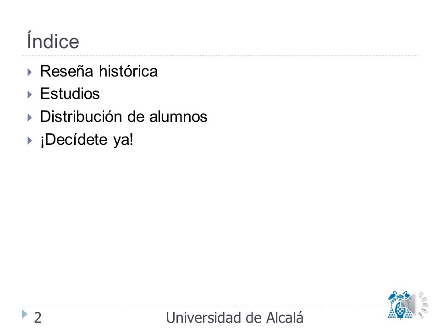Image resolution: width=440 pixels, height=330 pixels.
Task: Click the footer arrow next to slide number
Action: click(25, 314)
